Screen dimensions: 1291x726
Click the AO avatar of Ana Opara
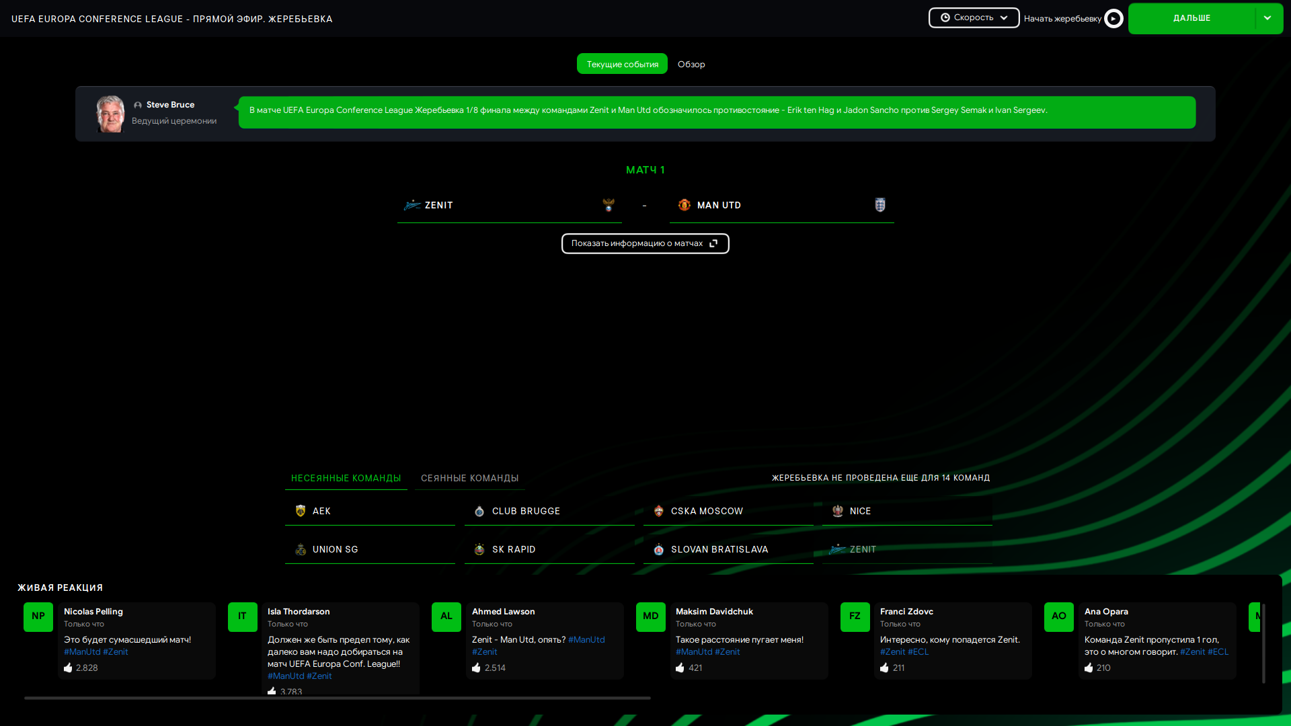click(1059, 616)
